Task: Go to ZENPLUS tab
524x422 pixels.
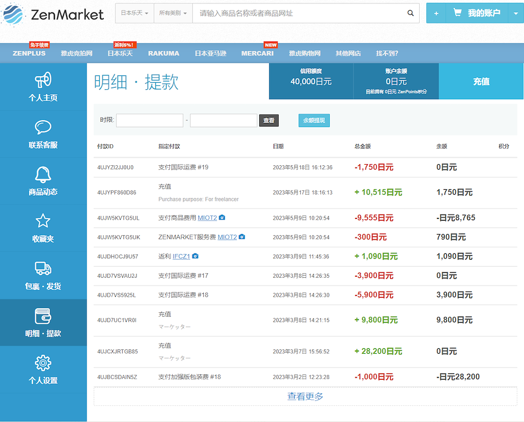Action: 29,53
